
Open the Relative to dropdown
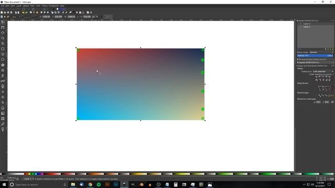pyautogui.click(x=323, y=72)
